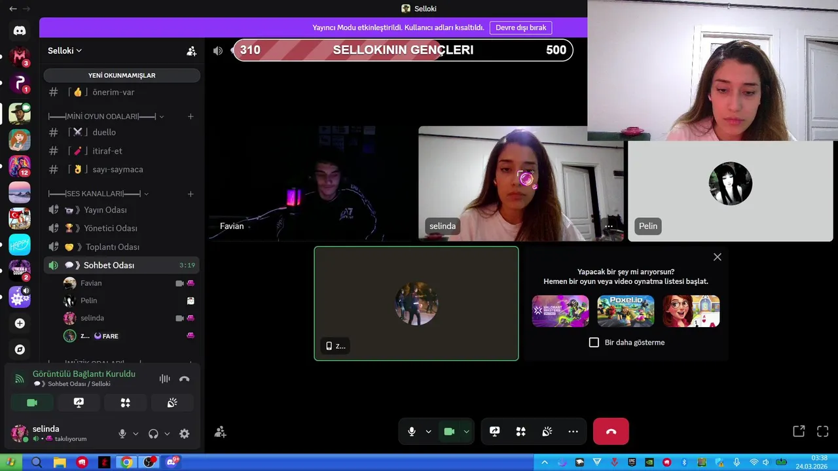Jump to YENİ OKUNMAMIŞLAR unread messages
The height and width of the screenshot is (471, 838).
click(x=122, y=75)
